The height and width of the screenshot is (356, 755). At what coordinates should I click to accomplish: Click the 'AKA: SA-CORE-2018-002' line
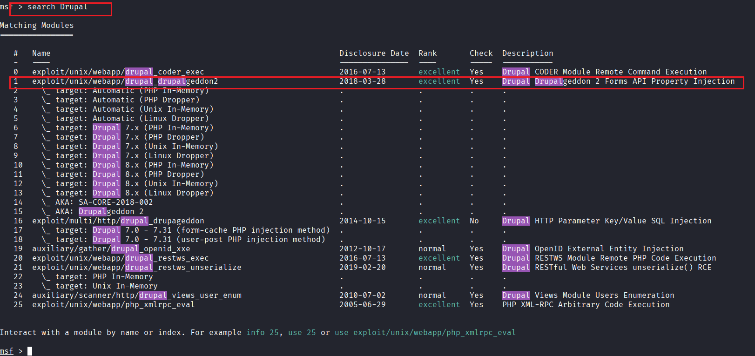(x=104, y=202)
